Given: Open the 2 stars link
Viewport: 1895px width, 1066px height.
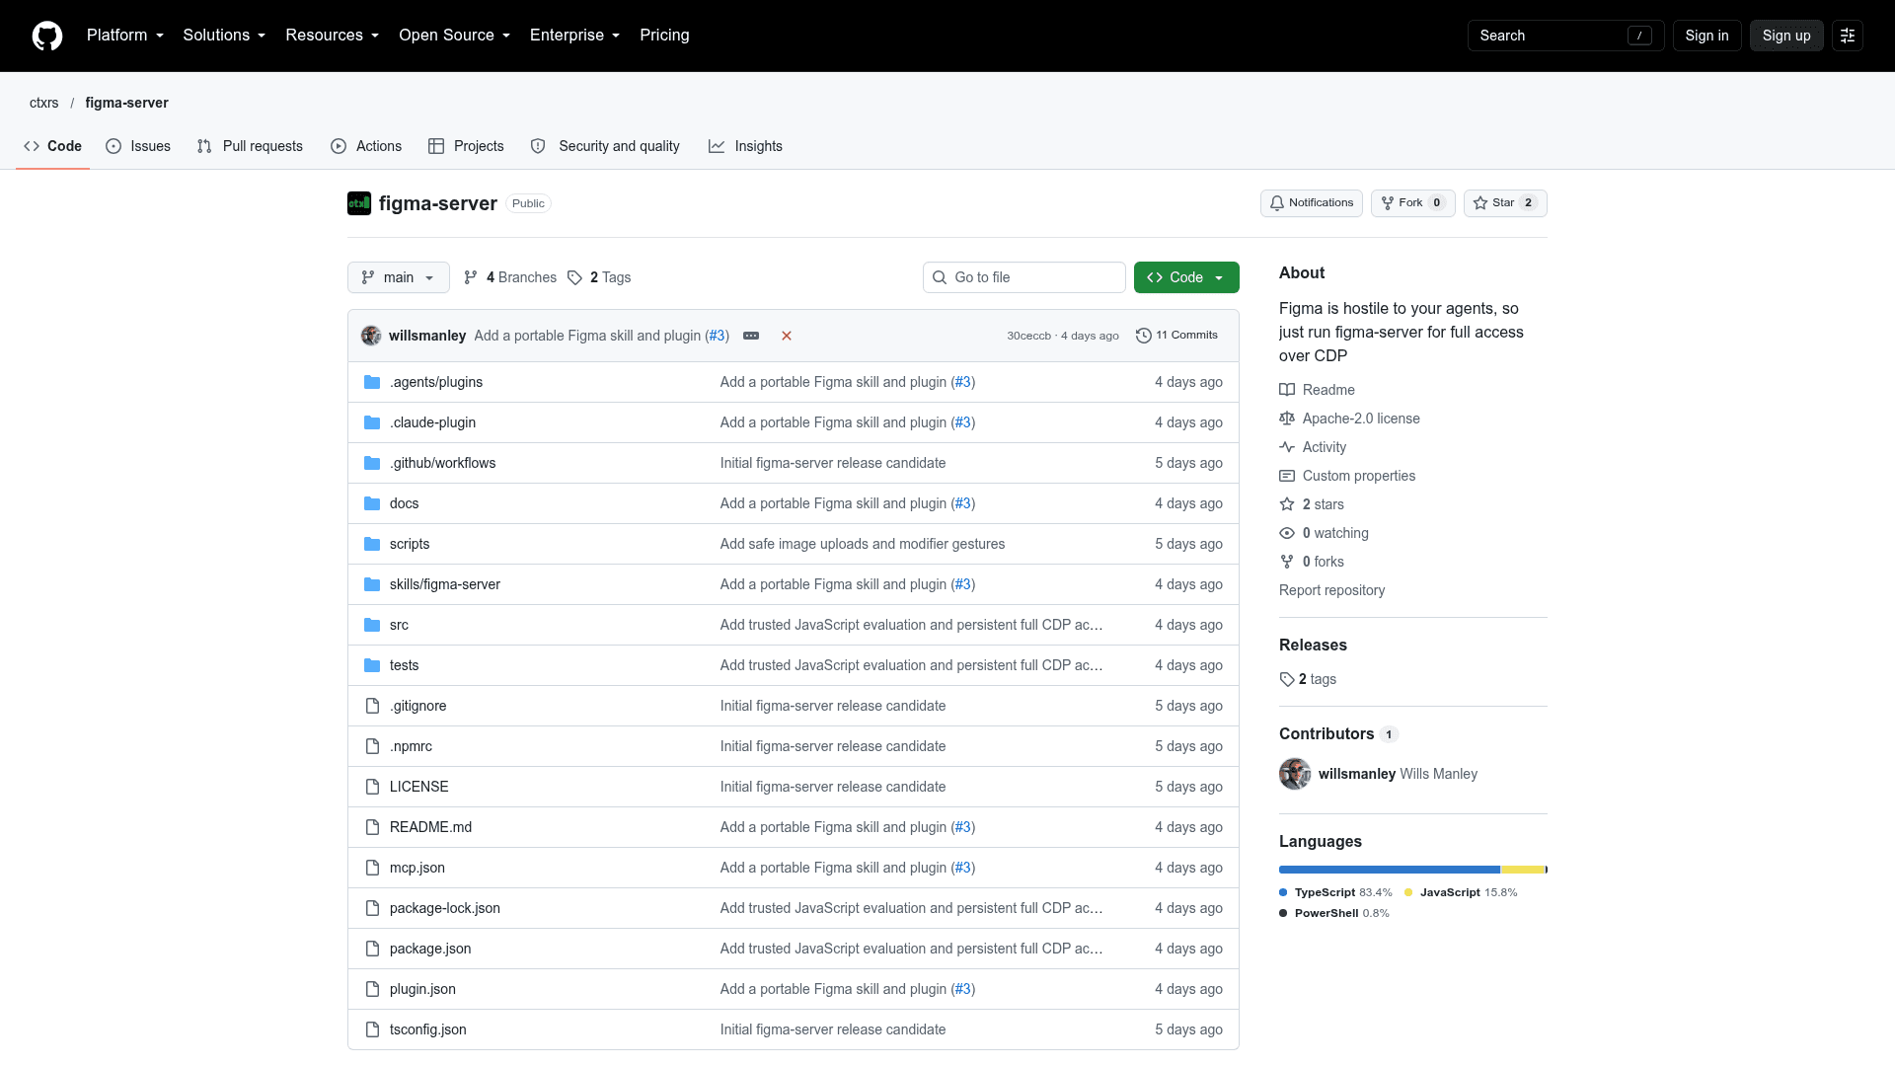Looking at the screenshot, I should click(x=1312, y=504).
